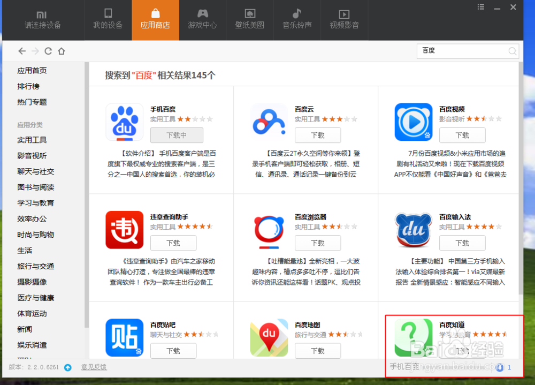Select 医疗与健康 category in sidebar
Image resolution: width=535 pixels, height=385 pixels.
36,298
